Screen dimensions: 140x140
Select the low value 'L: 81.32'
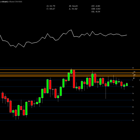coord(73,9)
